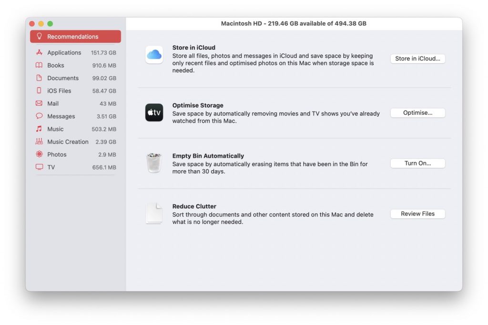The image size is (488, 325).
Task: Click the Messages speech bubble icon
Action: point(39,116)
